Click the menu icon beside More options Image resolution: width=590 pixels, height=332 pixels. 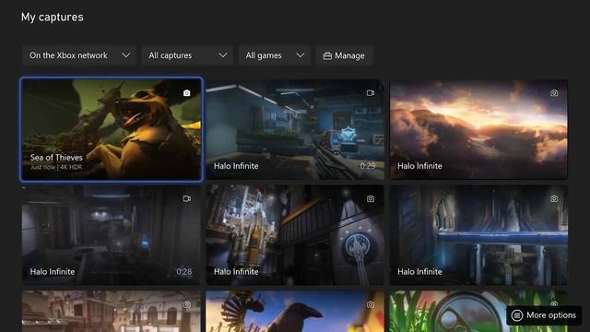pyautogui.click(x=517, y=315)
